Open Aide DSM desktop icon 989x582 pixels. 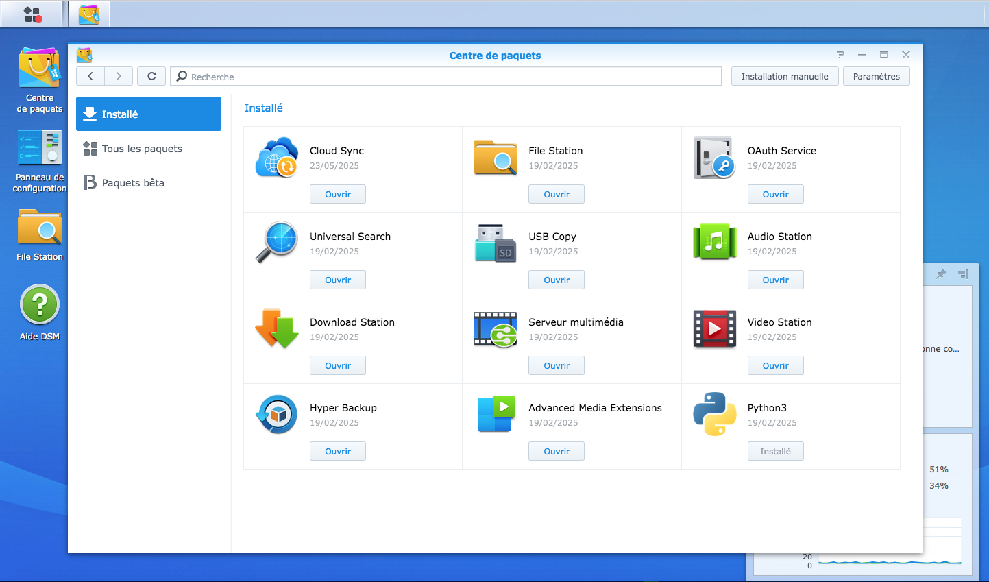(40, 313)
